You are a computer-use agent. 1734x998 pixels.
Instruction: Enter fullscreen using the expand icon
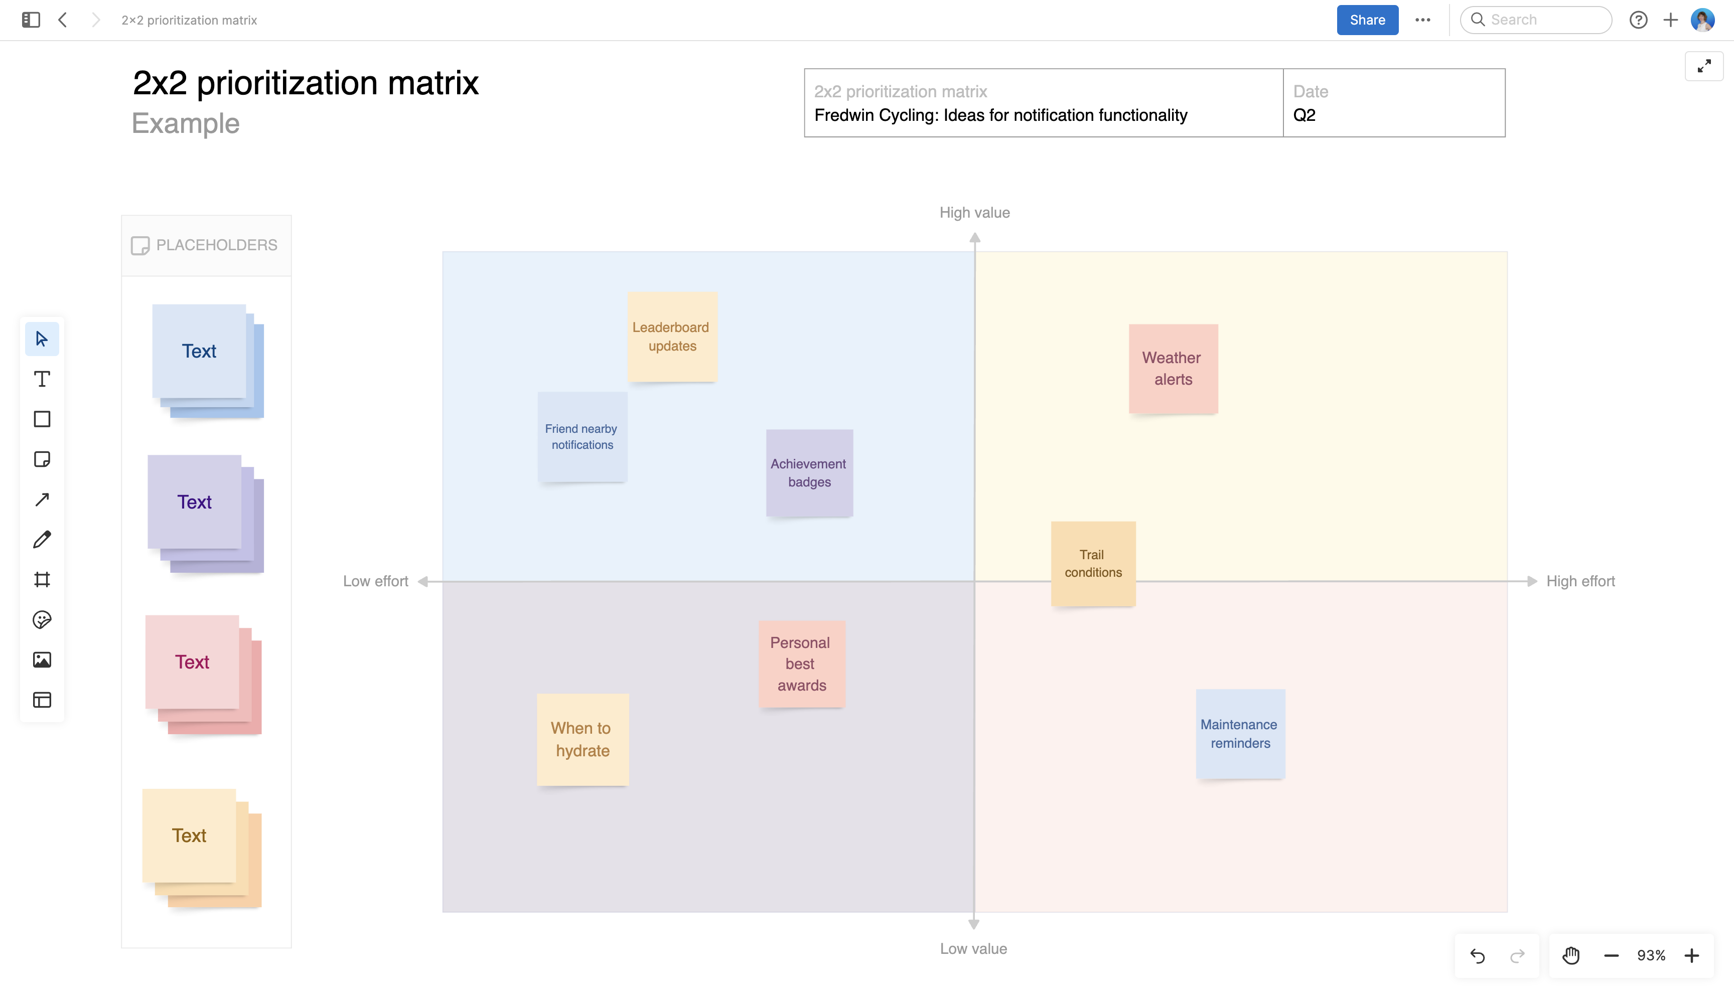1704,66
